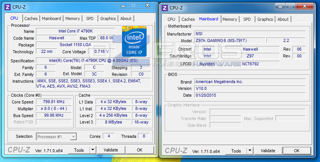This screenshot has height=162, width=320.
Task: Click the CPU-Z icon in left window title bar
Action: pos(7,7)
